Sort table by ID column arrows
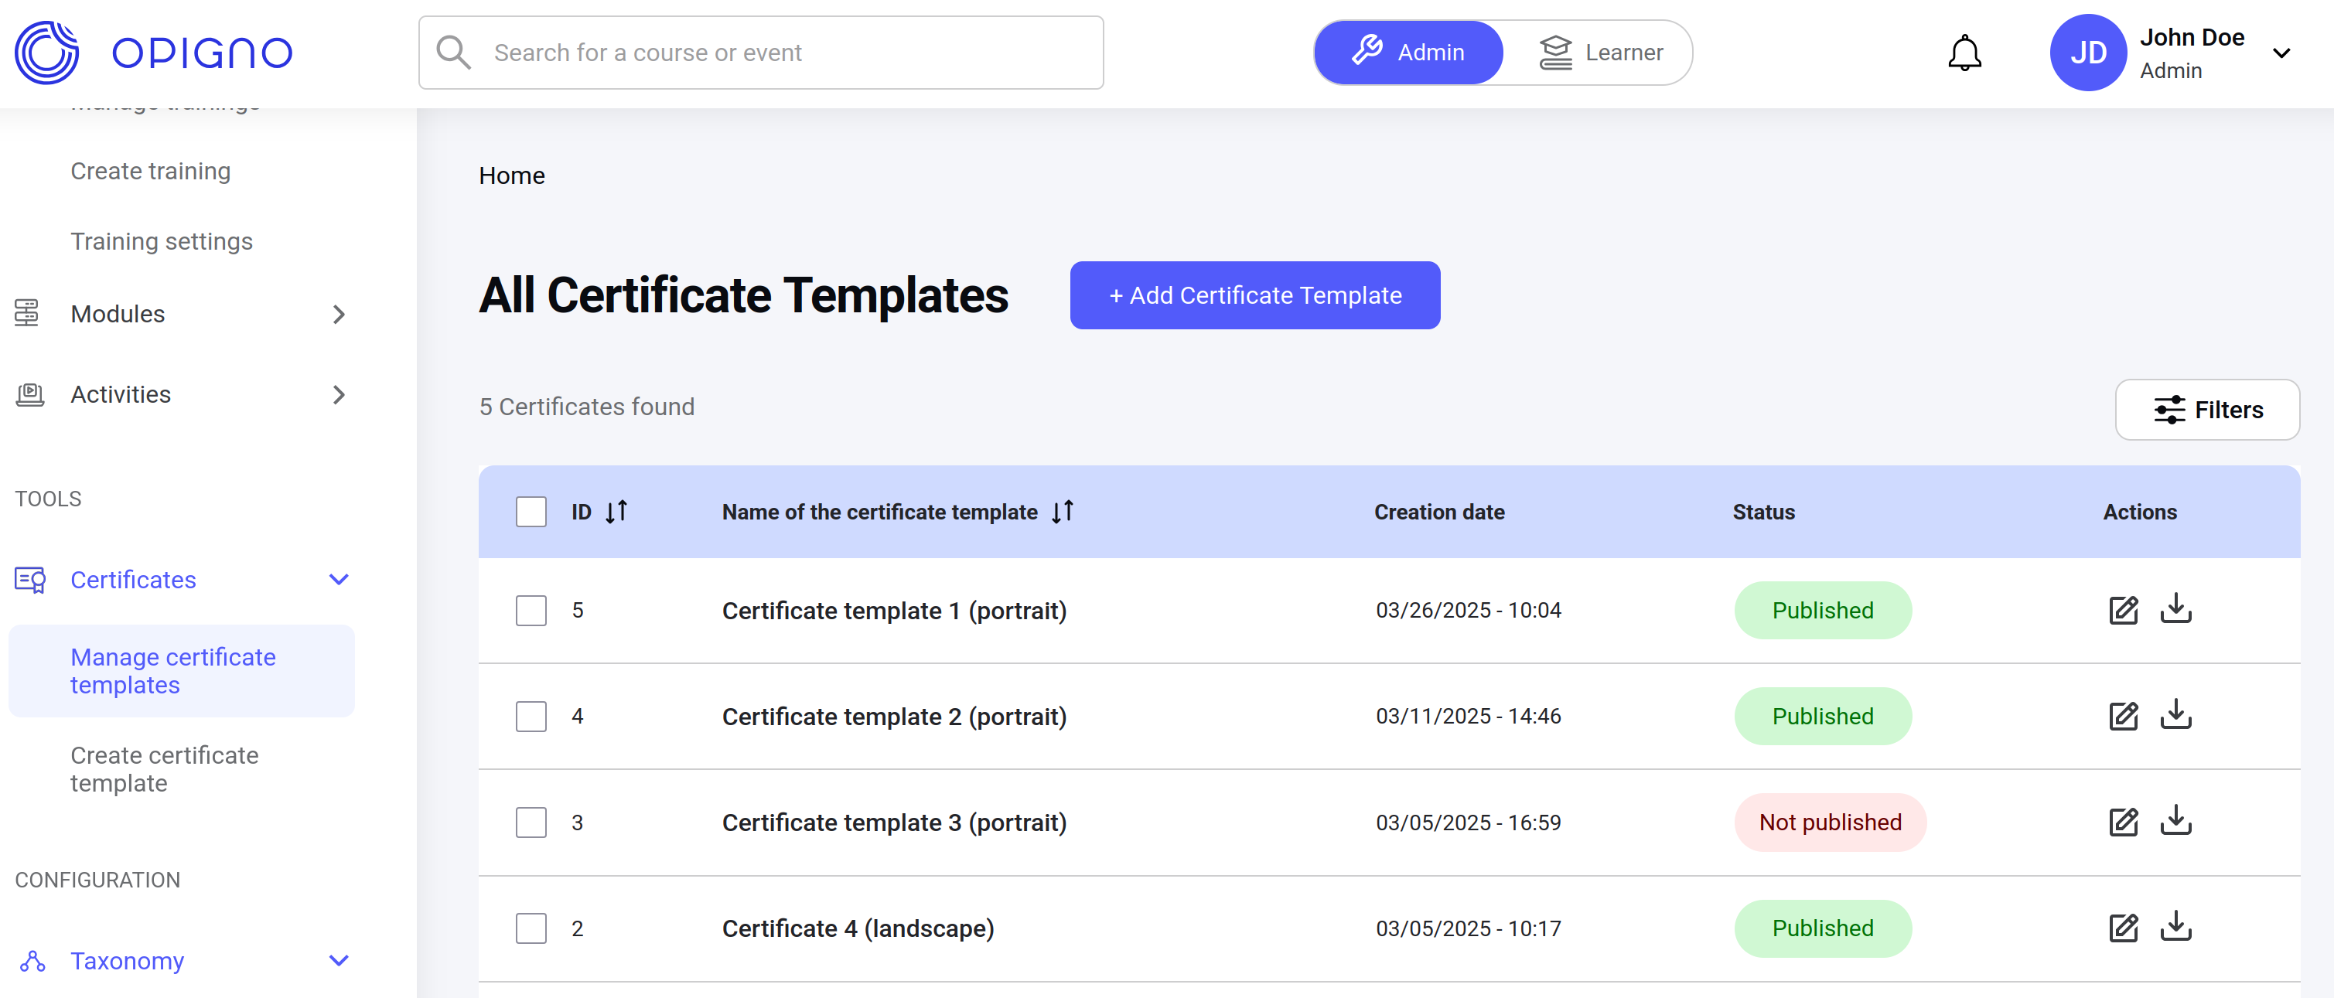The height and width of the screenshot is (998, 2334). (x=616, y=512)
